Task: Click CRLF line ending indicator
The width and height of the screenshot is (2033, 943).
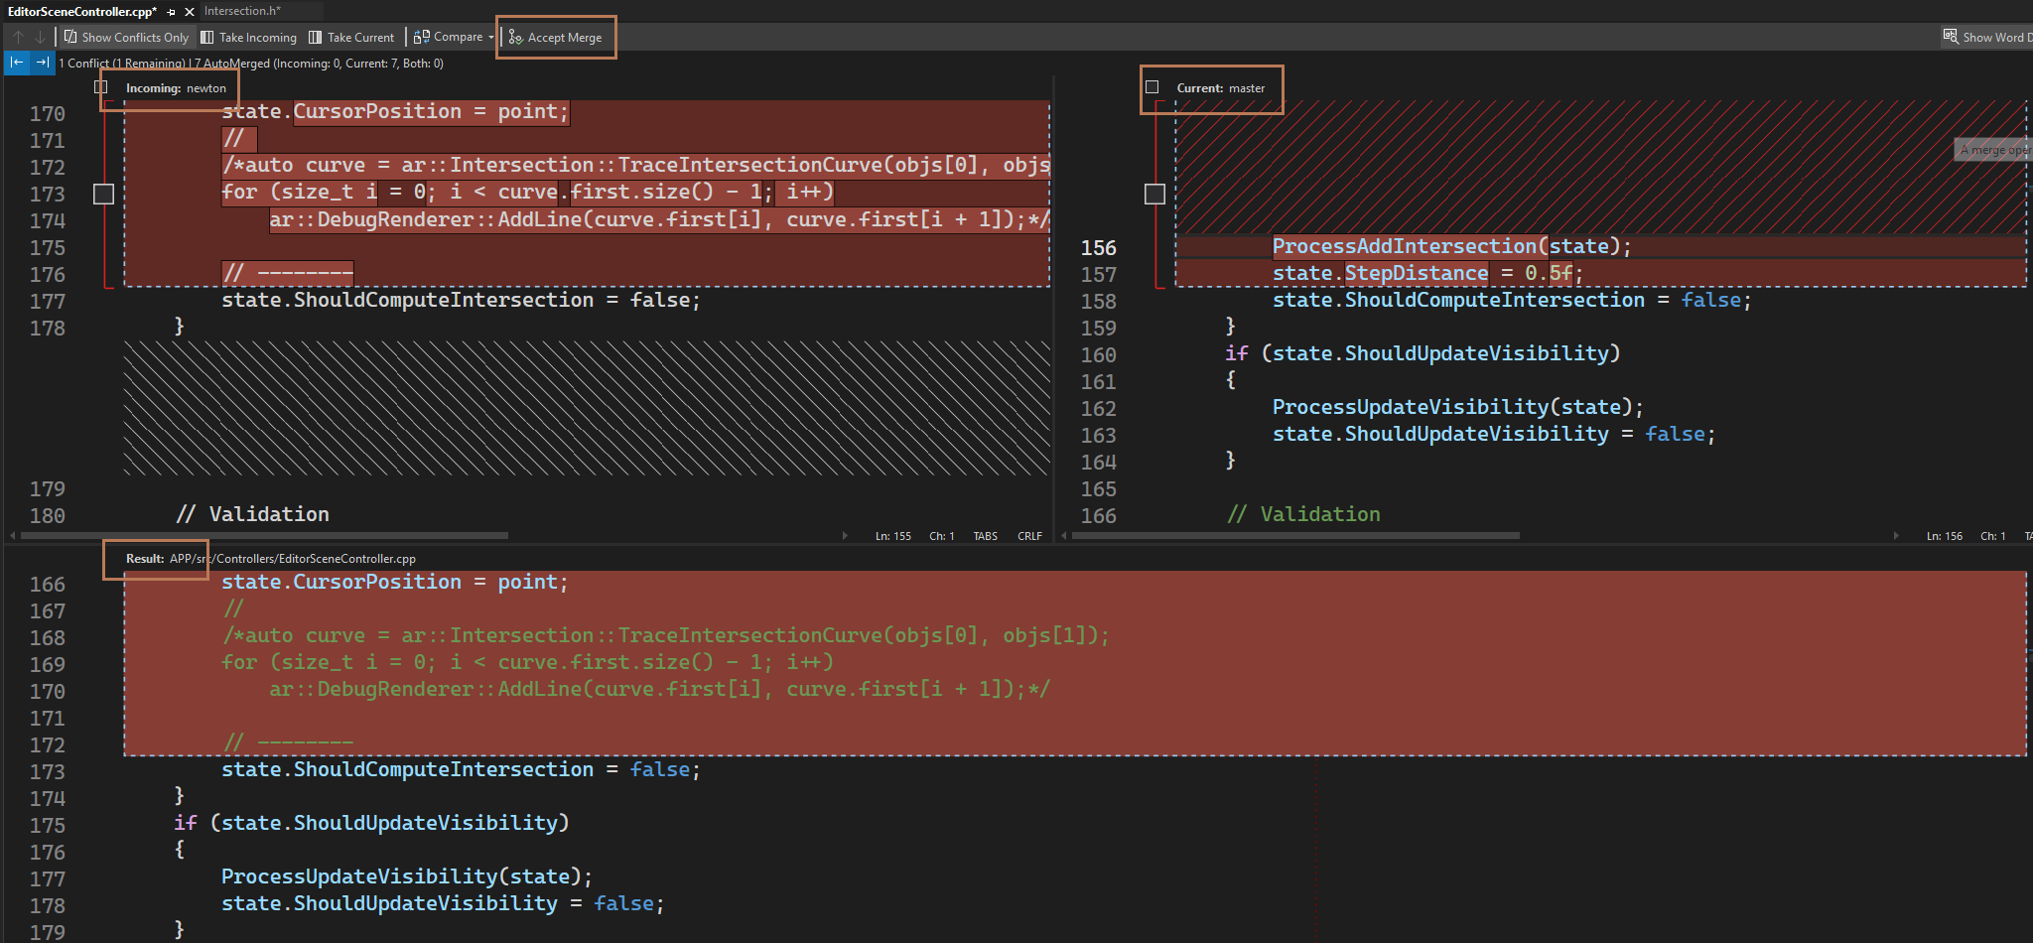Action: (x=1029, y=536)
